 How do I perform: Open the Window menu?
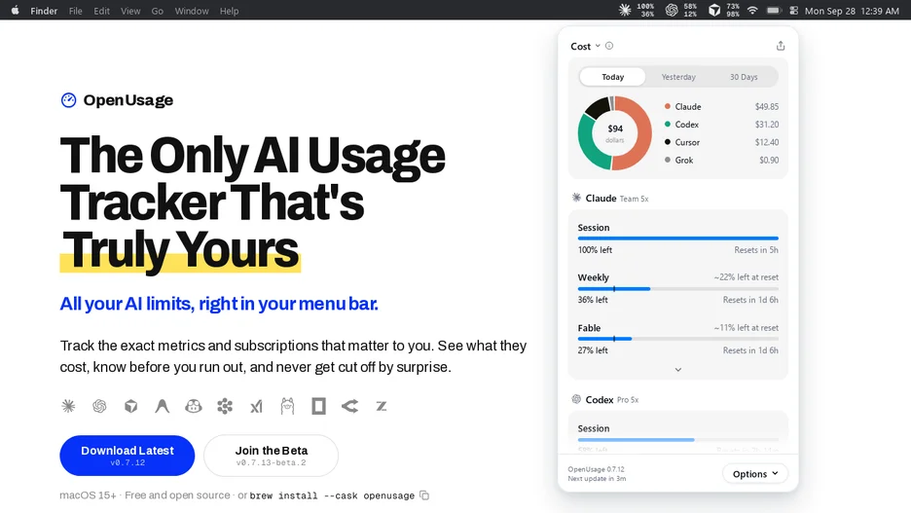pyautogui.click(x=192, y=11)
